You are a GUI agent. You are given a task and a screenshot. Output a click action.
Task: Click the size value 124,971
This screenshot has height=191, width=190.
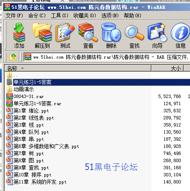click(x=172, y=103)
